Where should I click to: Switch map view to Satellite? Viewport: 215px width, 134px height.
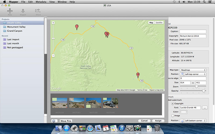(159, 23)
